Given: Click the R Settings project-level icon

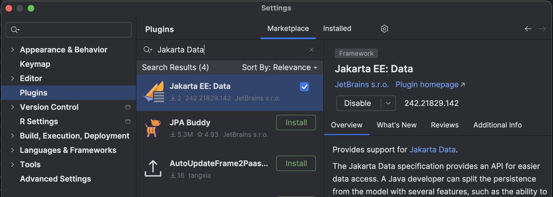Looking at the screenshot, I should [128, 122].
